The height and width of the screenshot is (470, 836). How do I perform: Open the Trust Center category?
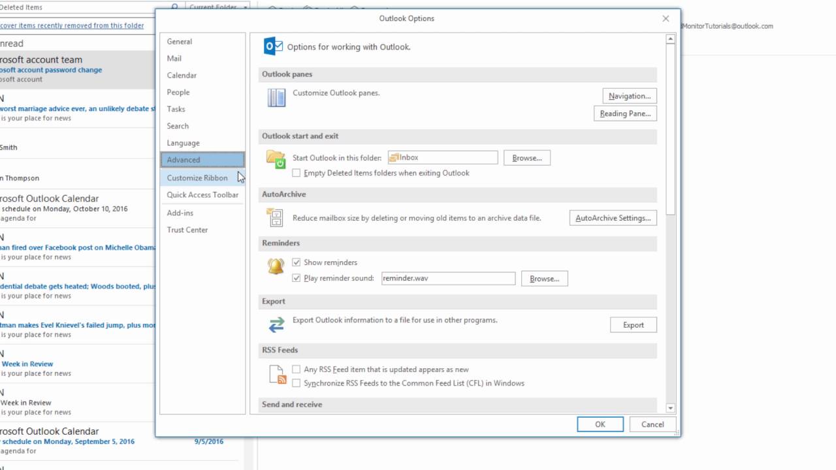202,230
